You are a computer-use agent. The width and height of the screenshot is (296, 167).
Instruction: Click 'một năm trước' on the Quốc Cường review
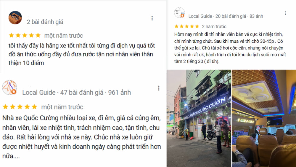[x=62, y=107]
